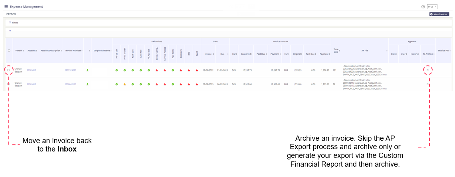Select the checkbox for invoice 2300842113
455x177 pixels.
tap(8, 84)
